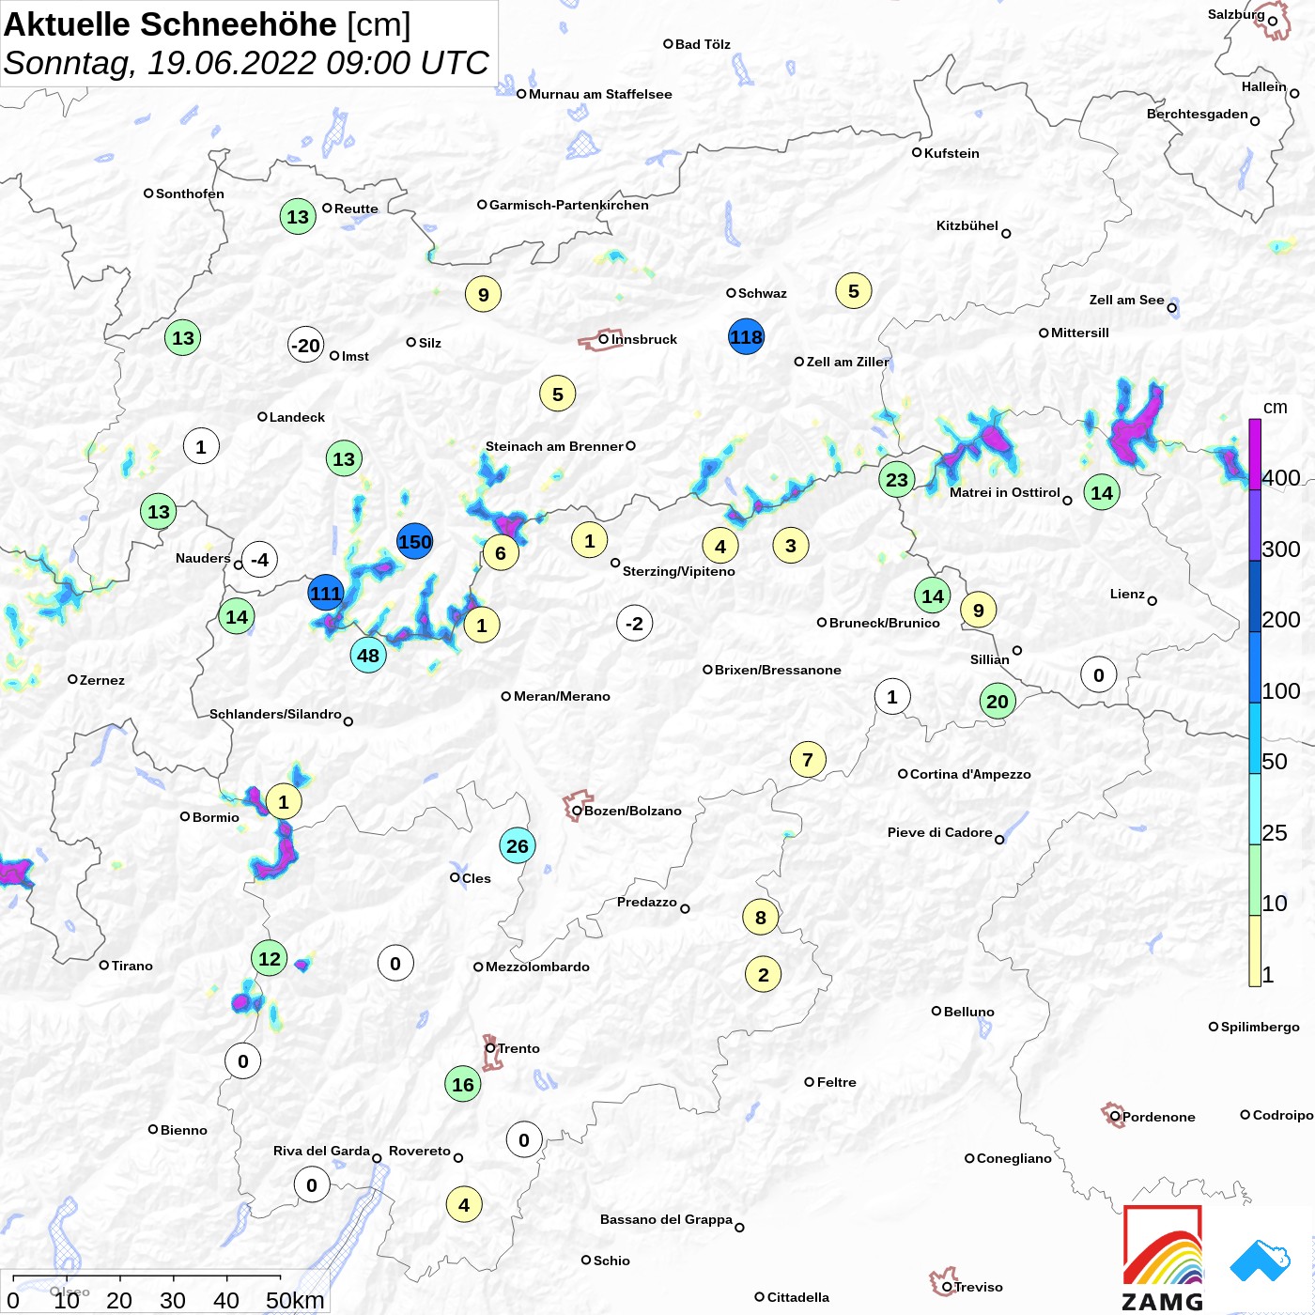
Task: Click the Steinach am Brenner label
Action: [554, 446]
